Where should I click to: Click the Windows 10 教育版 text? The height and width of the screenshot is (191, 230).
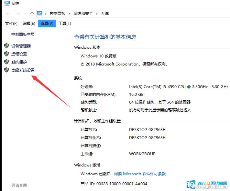98,56
